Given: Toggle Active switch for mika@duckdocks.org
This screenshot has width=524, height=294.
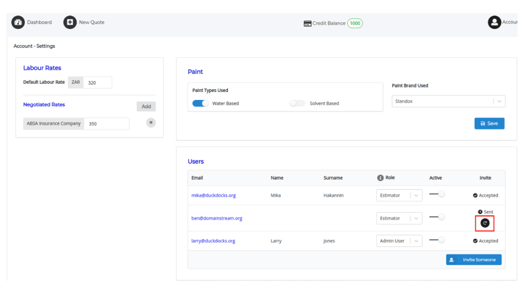Looking at the screenshot, I should coord(437,194).
